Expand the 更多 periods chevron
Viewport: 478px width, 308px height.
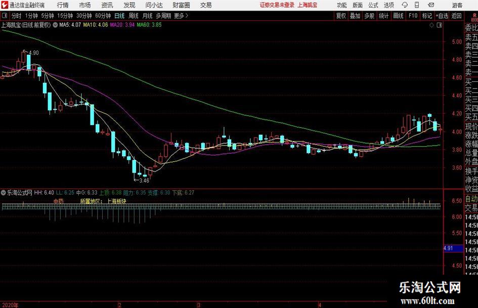coord(187,16)
